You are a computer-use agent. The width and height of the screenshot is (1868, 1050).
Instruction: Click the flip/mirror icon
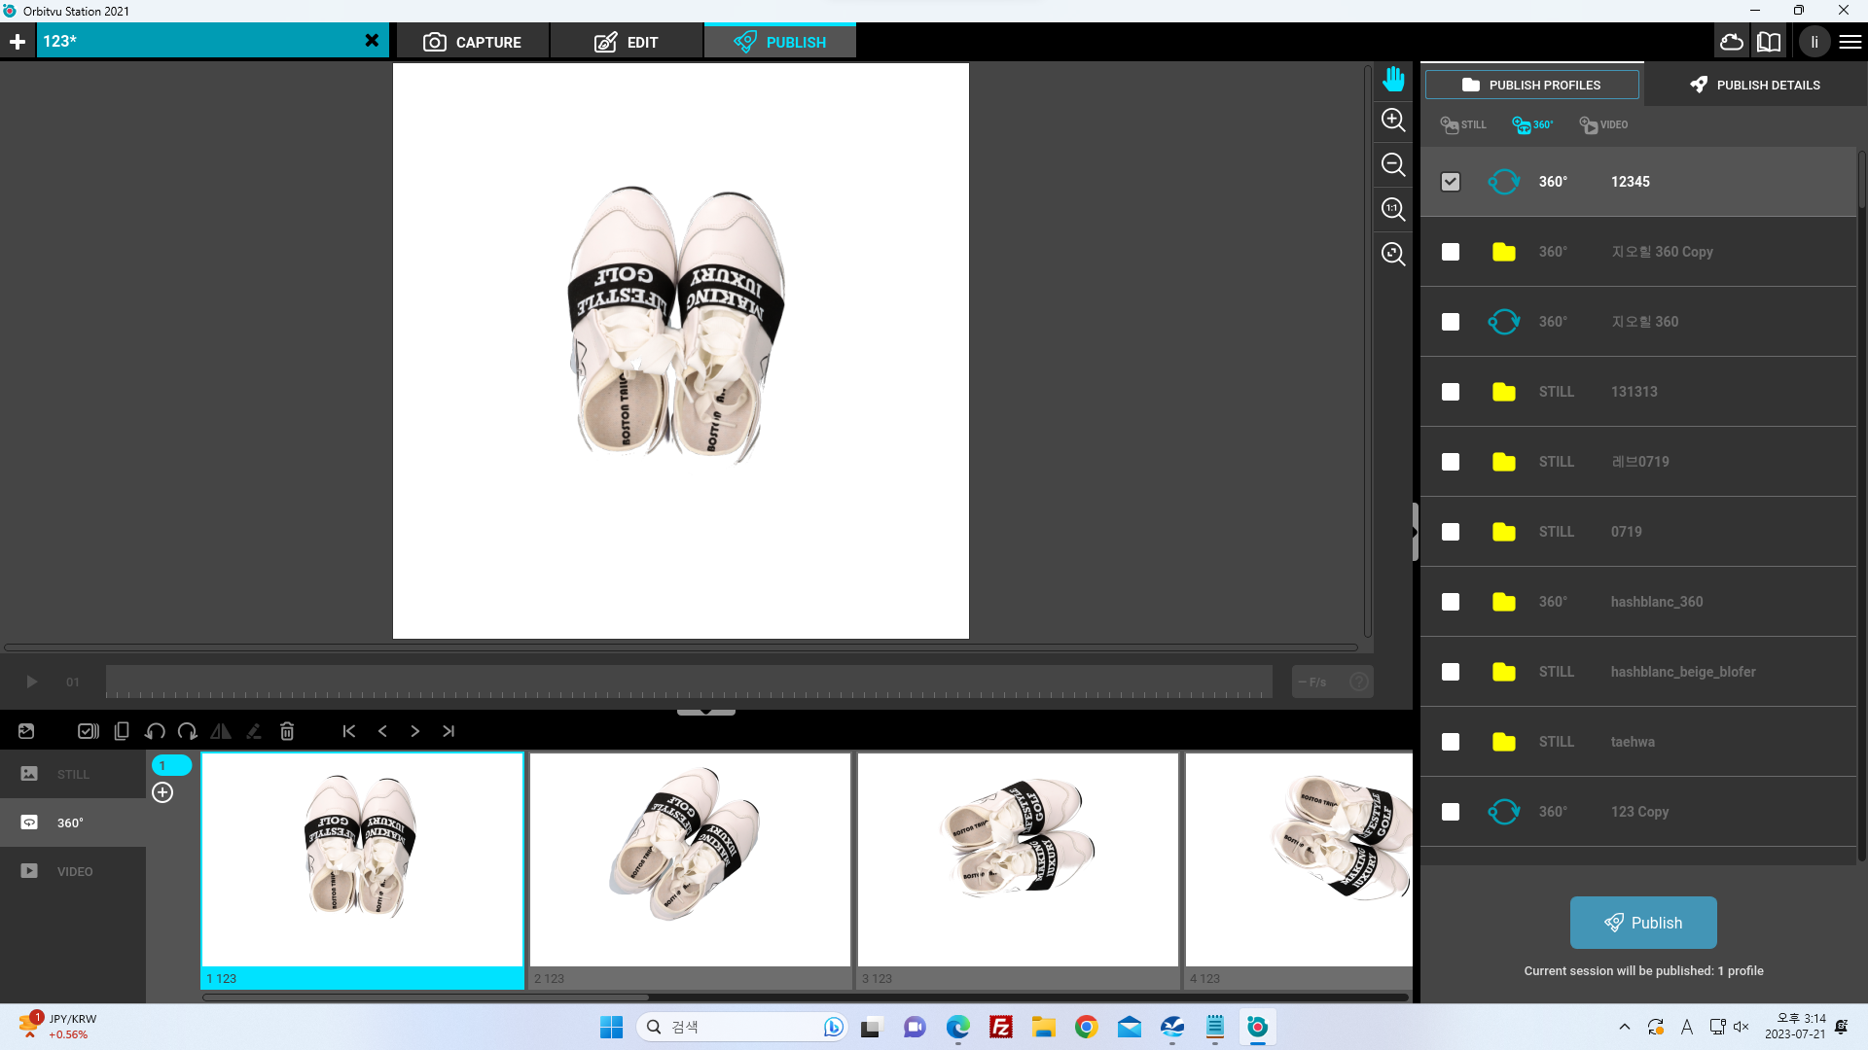click(221, 731)
